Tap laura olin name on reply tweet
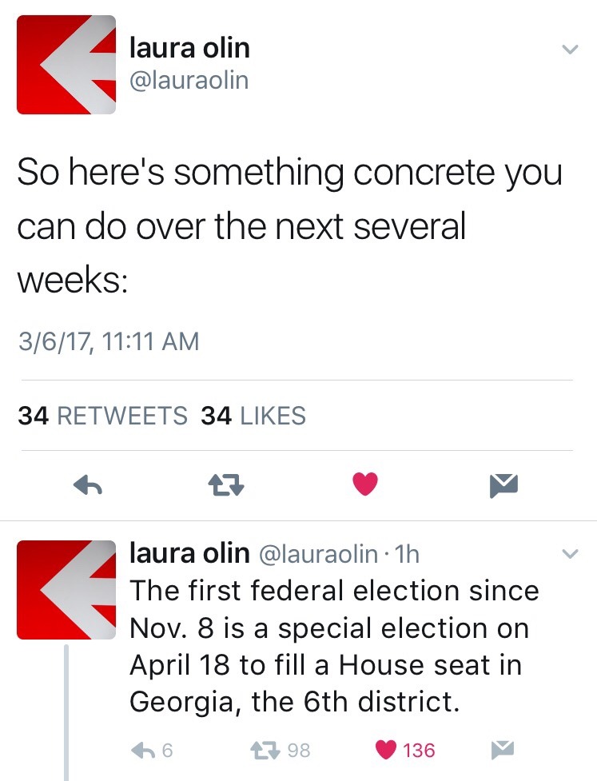 point(189,552)
